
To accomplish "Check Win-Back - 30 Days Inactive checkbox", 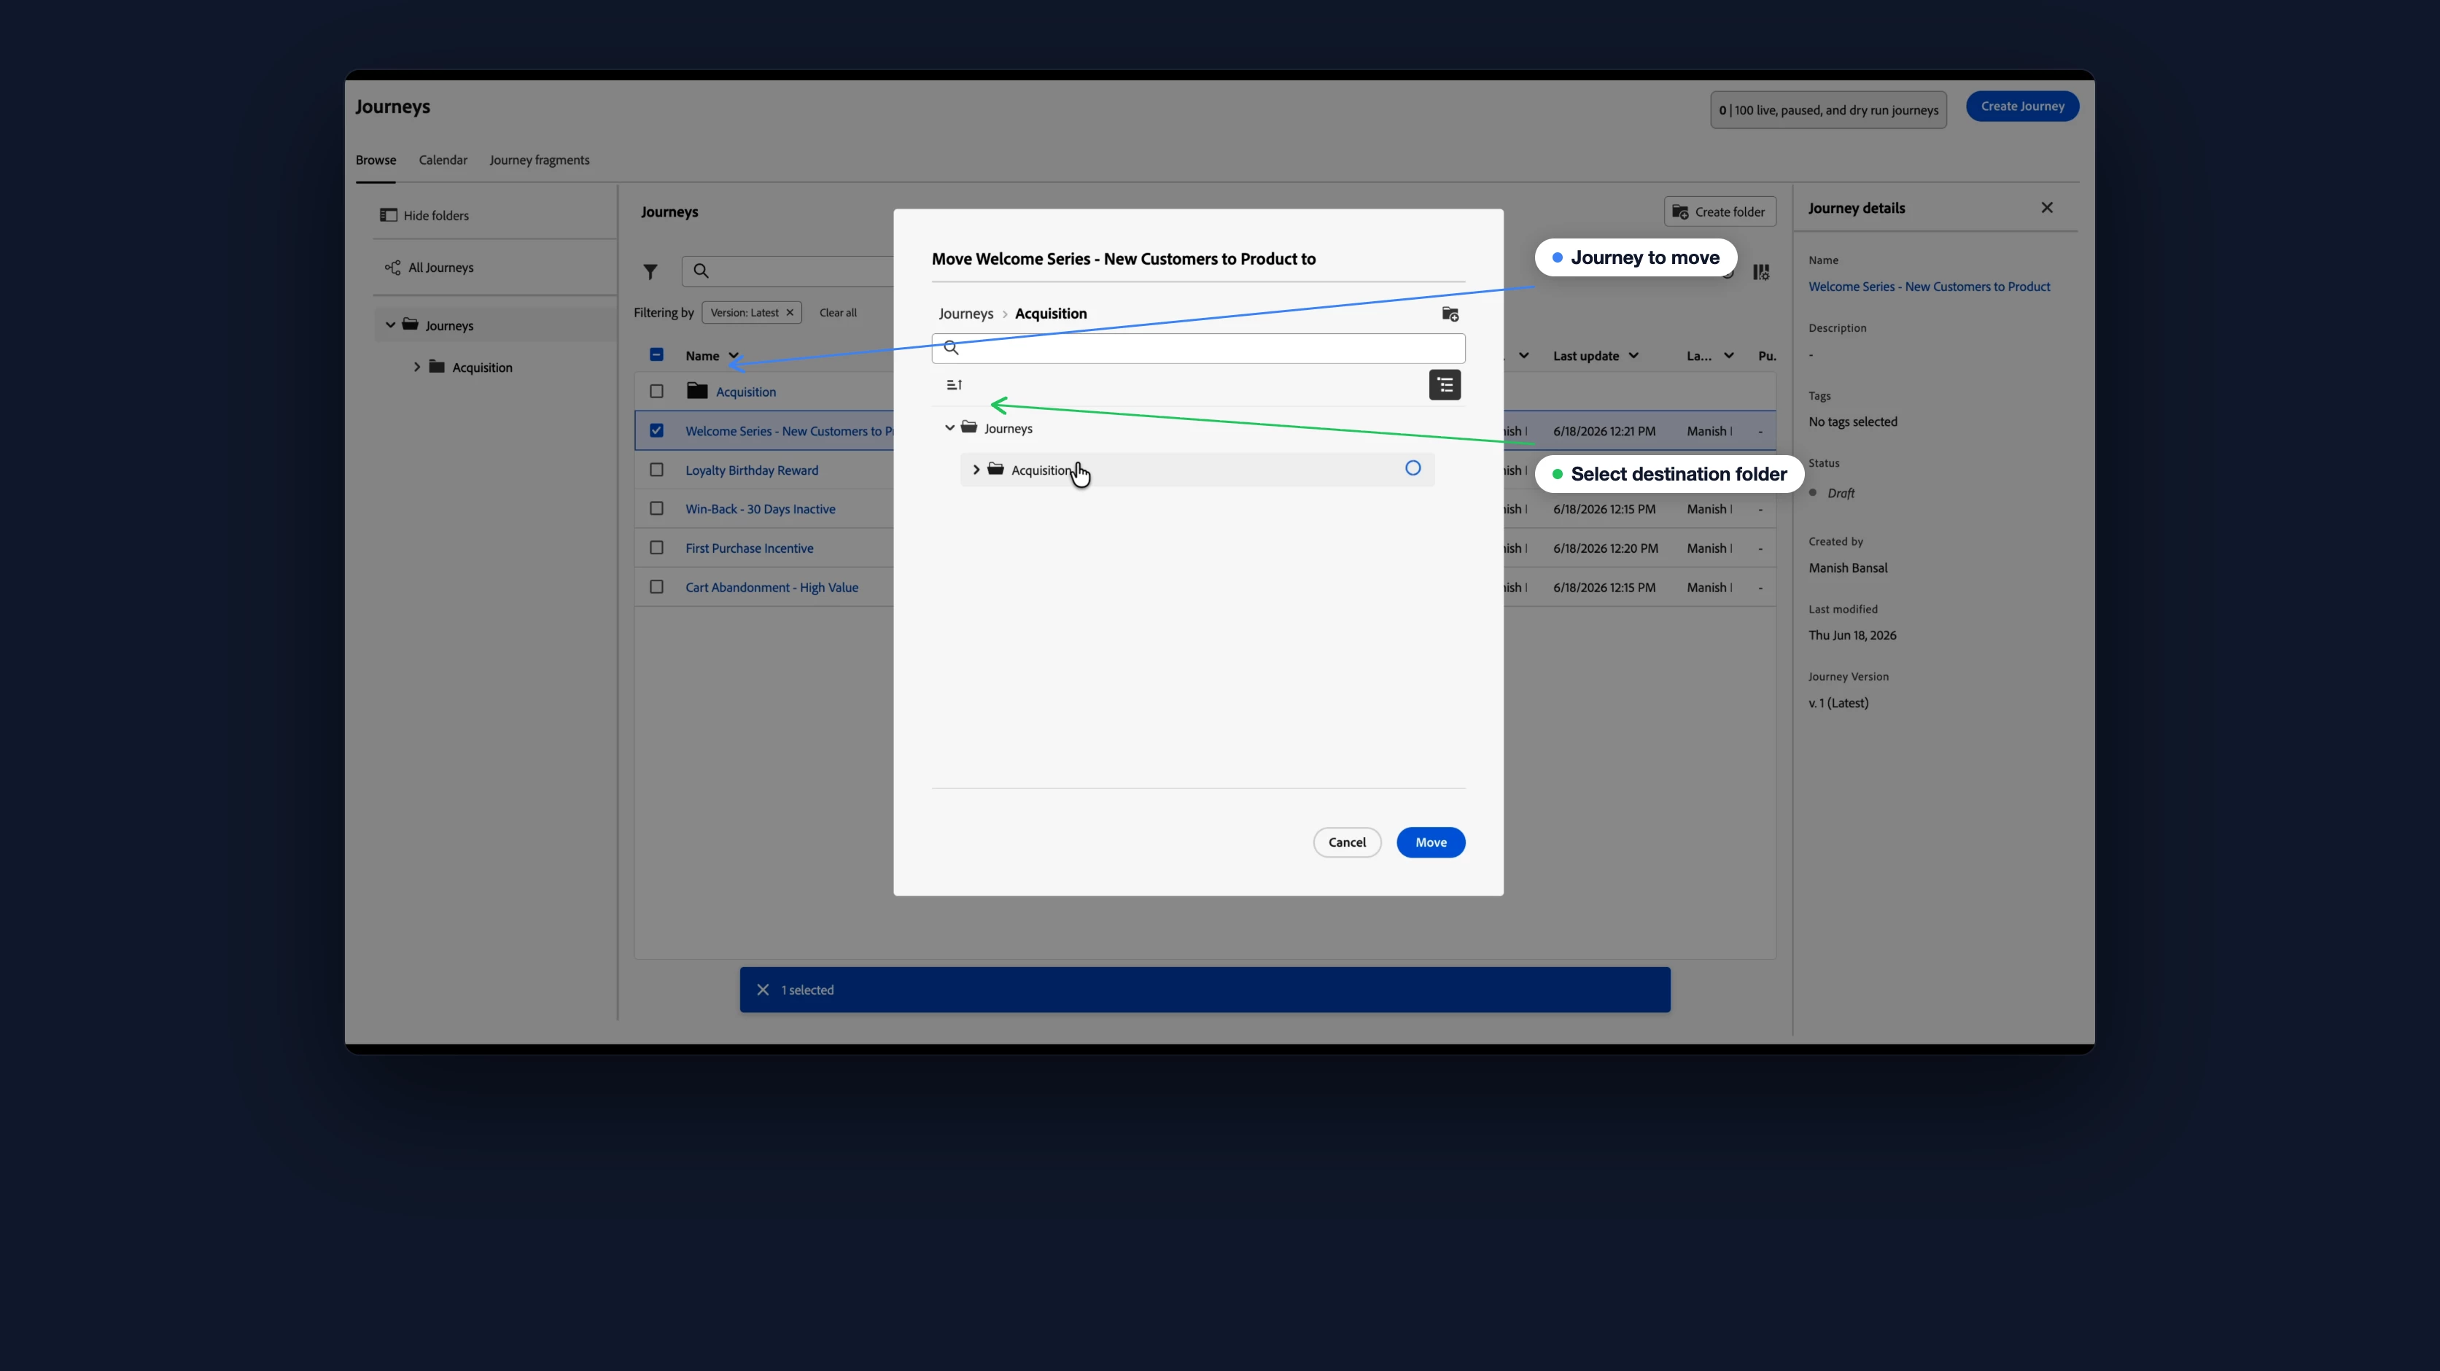I will pos(656,509).
